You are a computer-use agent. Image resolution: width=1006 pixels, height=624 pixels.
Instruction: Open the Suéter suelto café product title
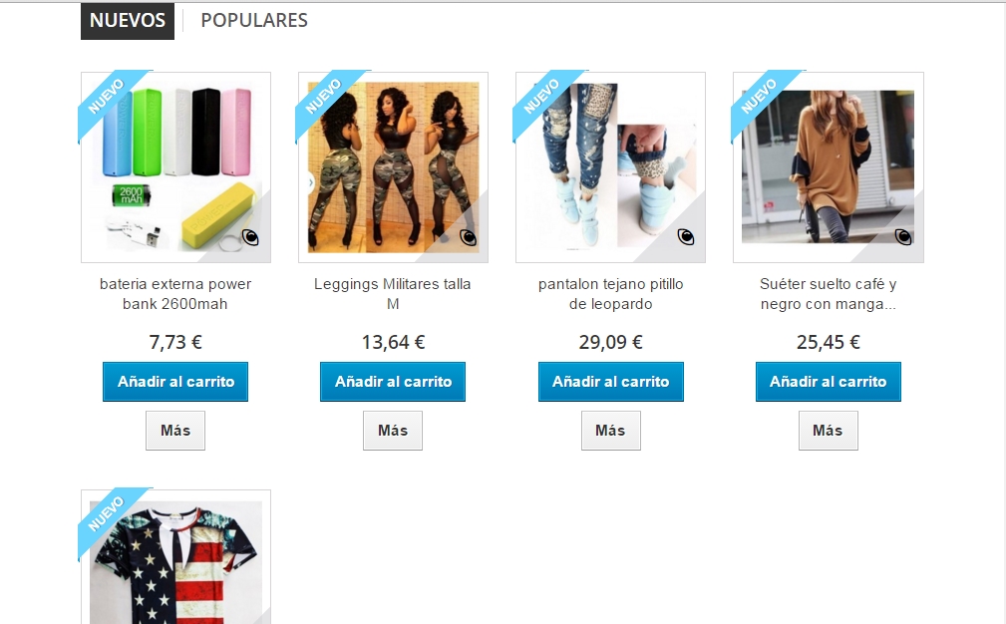[x=829, y=294]
